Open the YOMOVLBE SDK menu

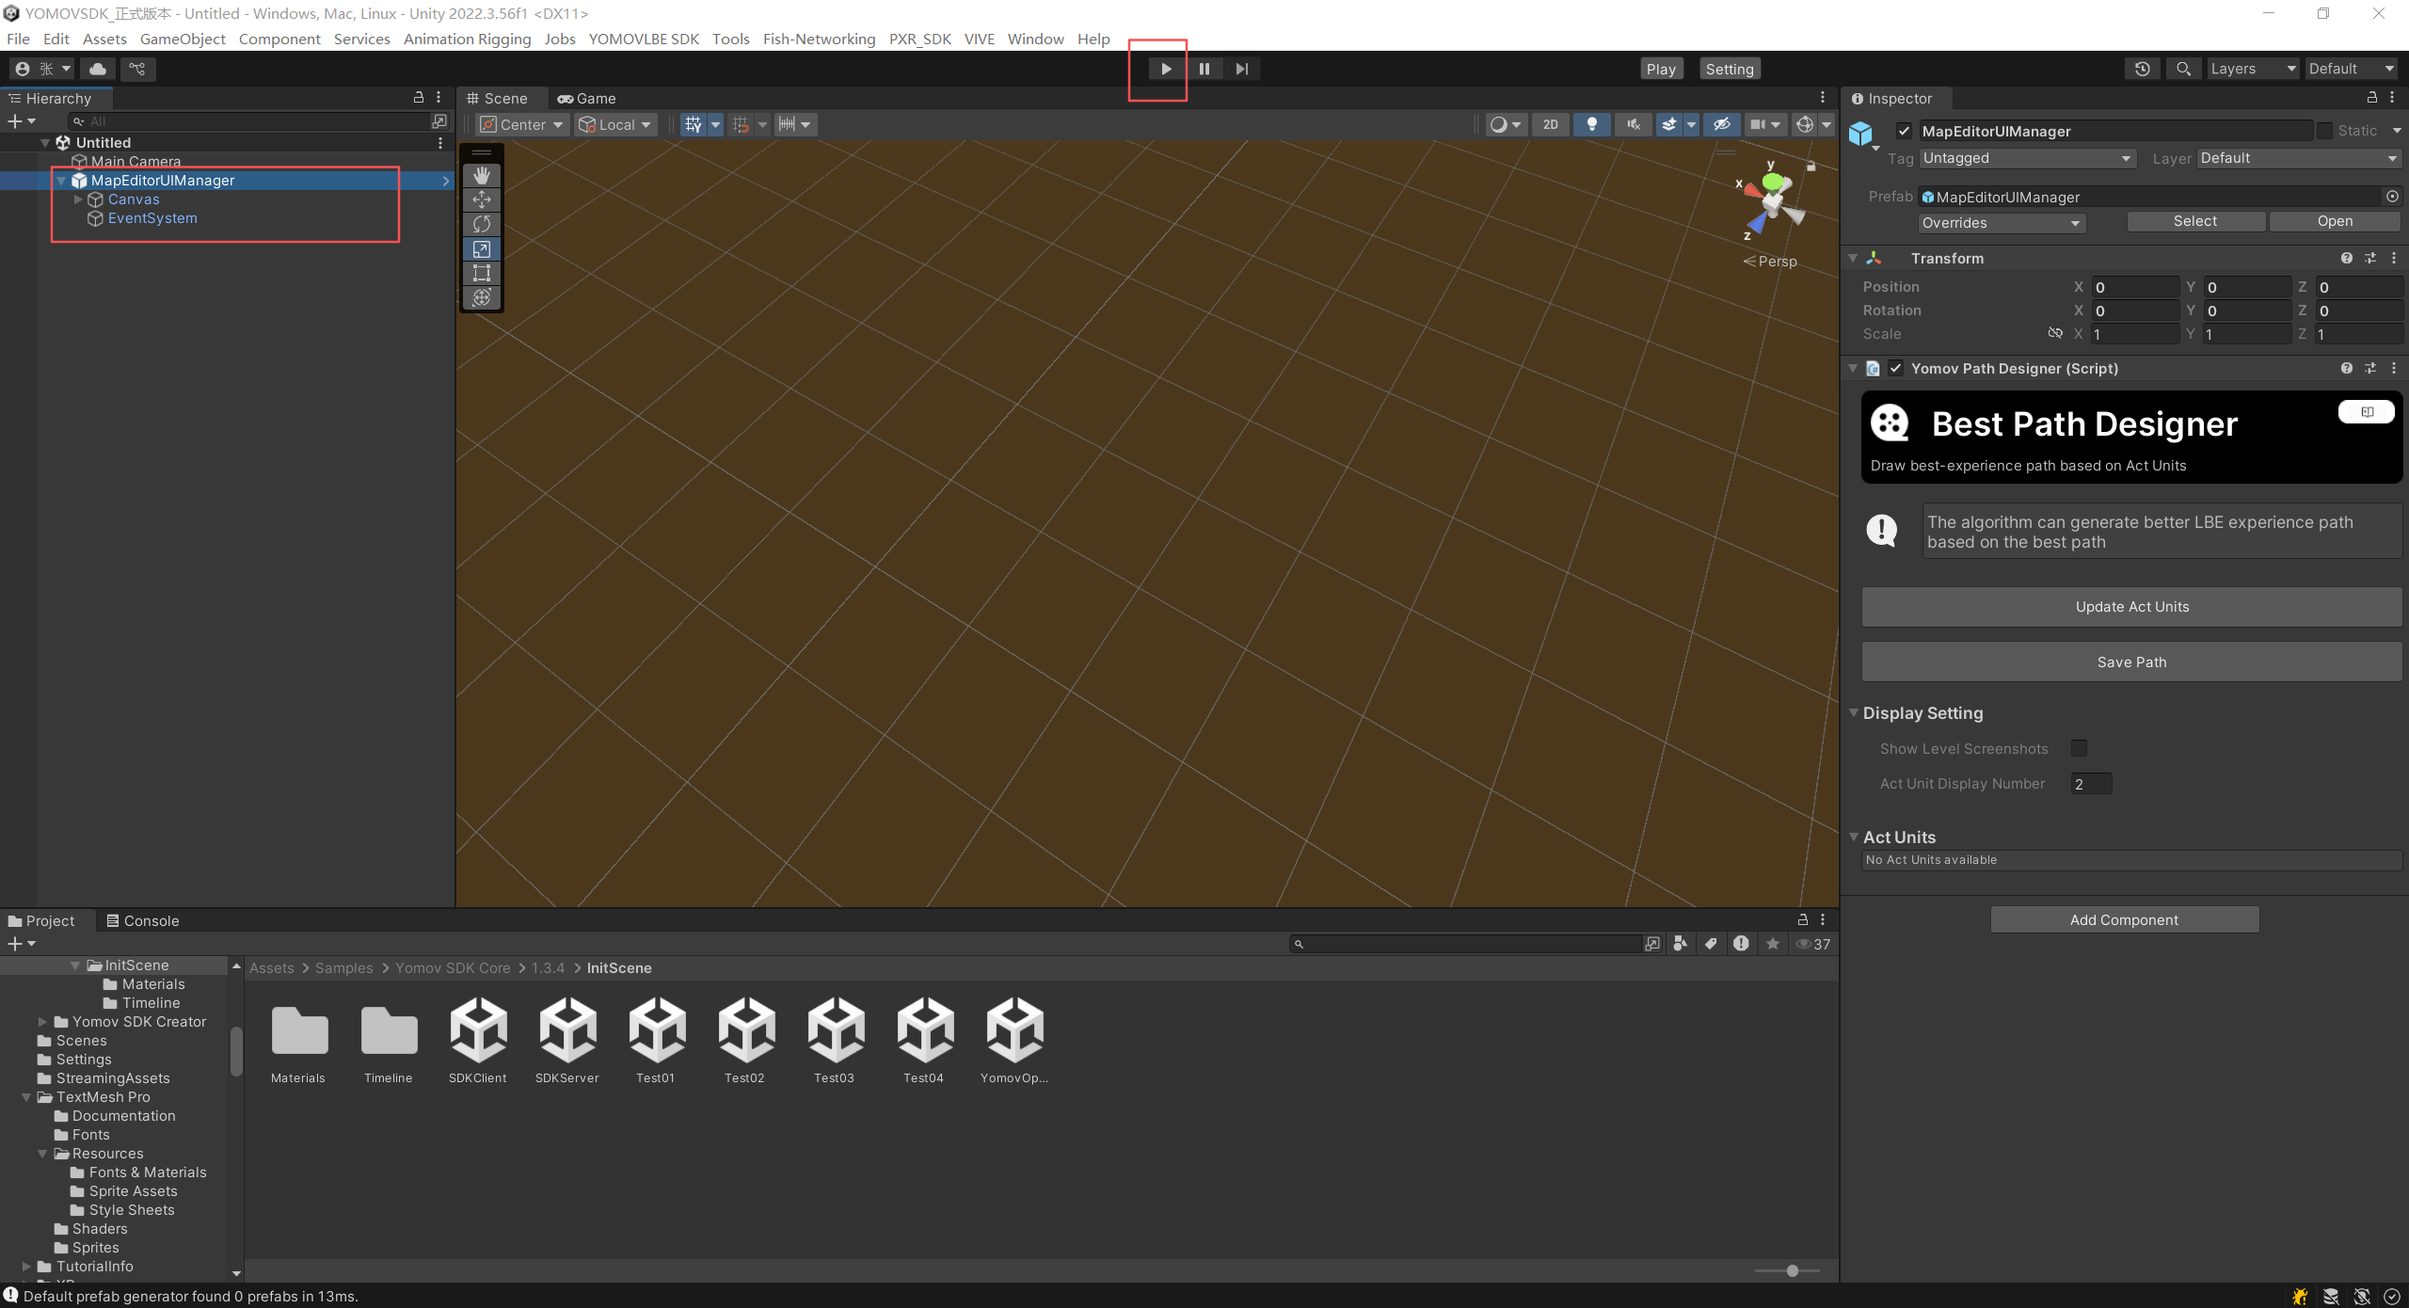coord(644,39)
